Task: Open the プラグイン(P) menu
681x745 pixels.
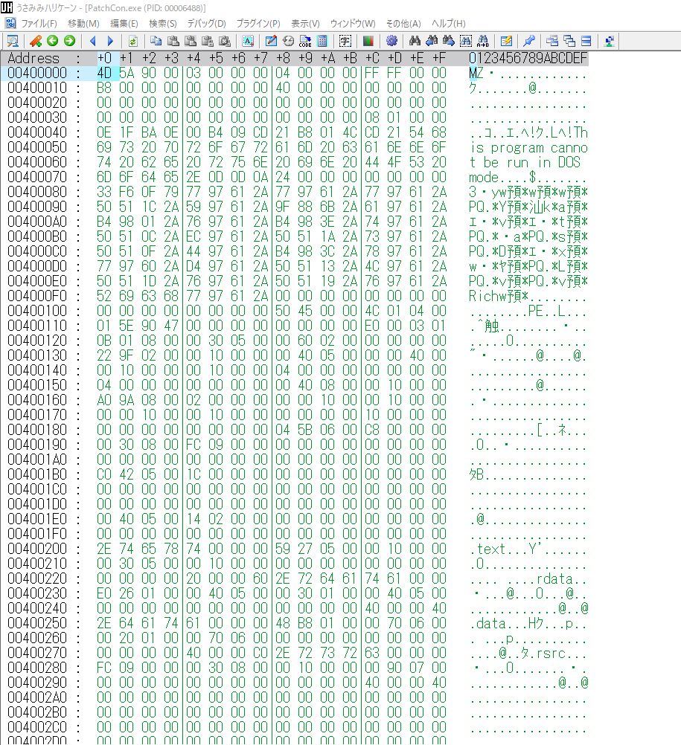Action: click(x=258, y=23)
